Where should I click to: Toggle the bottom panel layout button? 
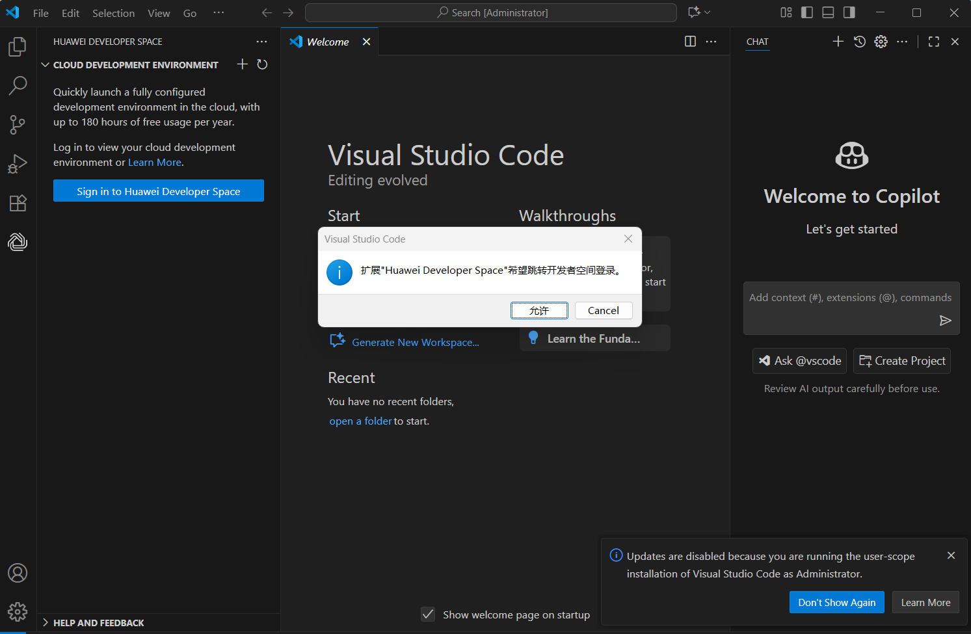[828, 12]
